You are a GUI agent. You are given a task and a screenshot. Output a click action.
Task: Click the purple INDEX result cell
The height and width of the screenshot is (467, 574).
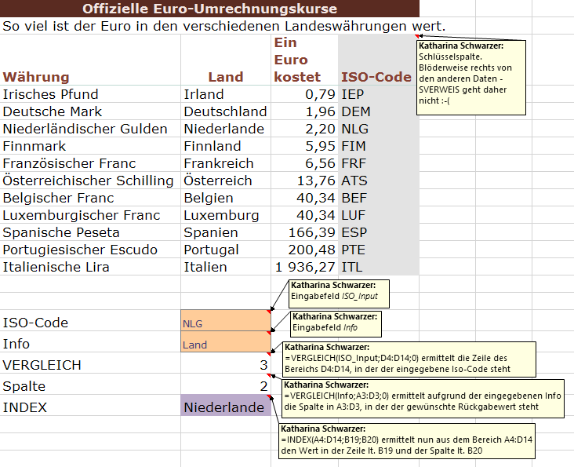(x=225, y=407)
